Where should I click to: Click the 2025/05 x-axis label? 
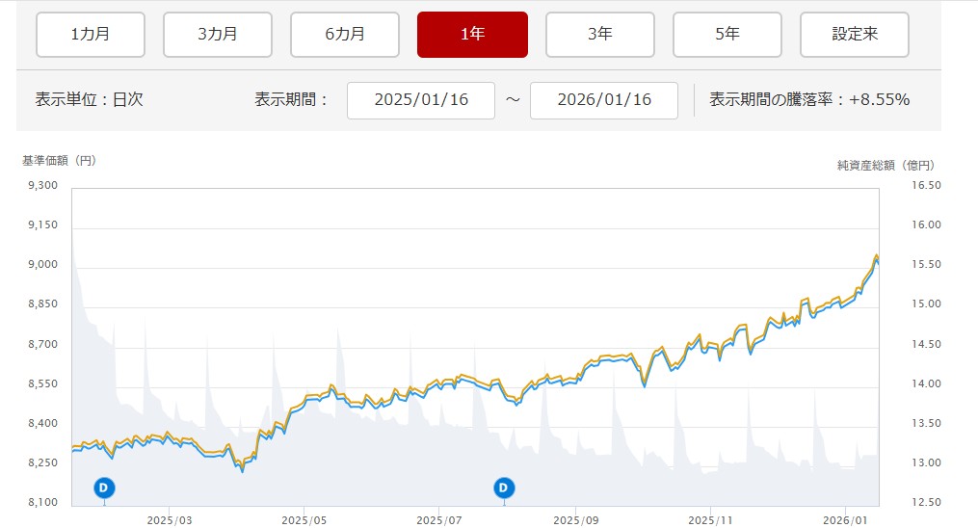[304, 519]
